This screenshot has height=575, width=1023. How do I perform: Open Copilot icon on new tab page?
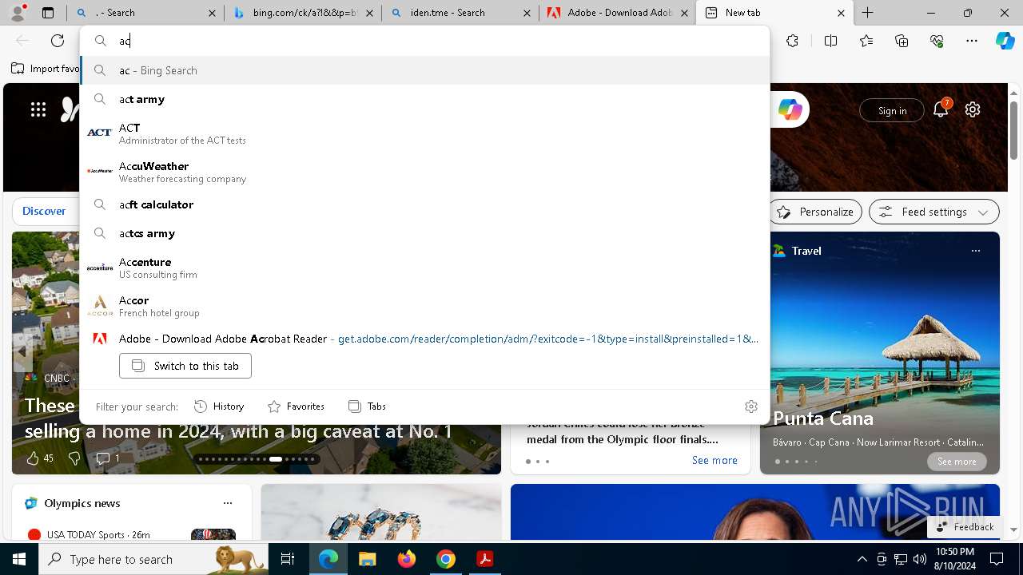click(790, 110)
